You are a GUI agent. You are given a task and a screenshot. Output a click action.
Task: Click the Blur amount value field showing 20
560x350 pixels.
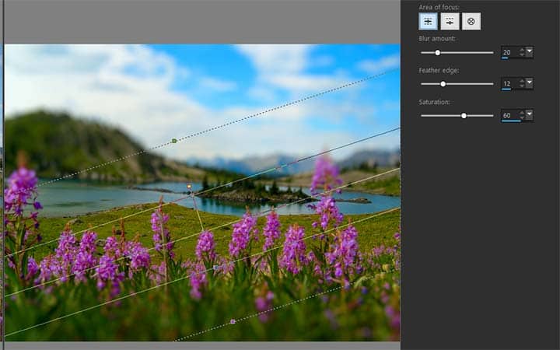pos(509,53)
